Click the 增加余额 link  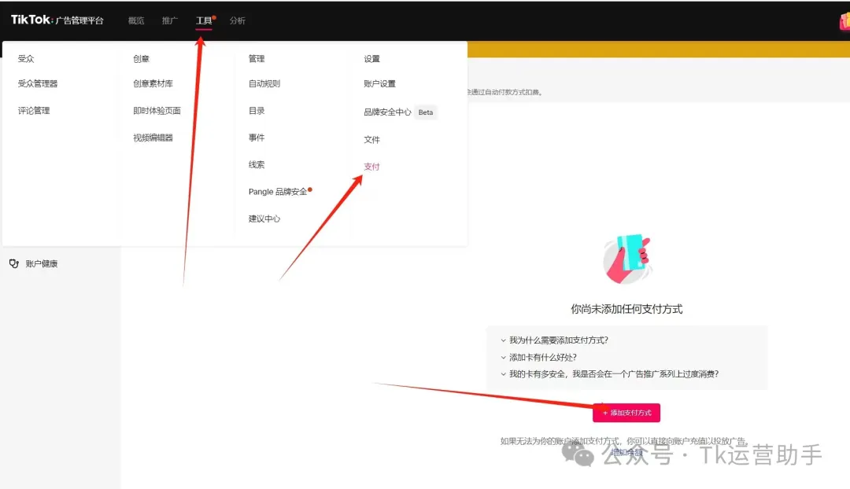[626, 452]
